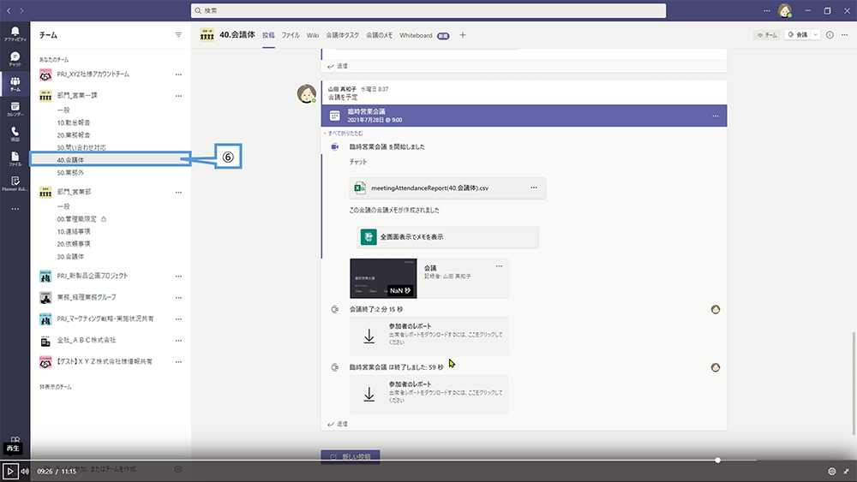Screen dimensions: 857x482
Task: Start a meeting with the 会議 button
Action: tap(798, 35)
